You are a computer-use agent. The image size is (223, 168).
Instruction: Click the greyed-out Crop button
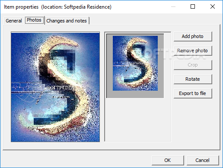193,65
